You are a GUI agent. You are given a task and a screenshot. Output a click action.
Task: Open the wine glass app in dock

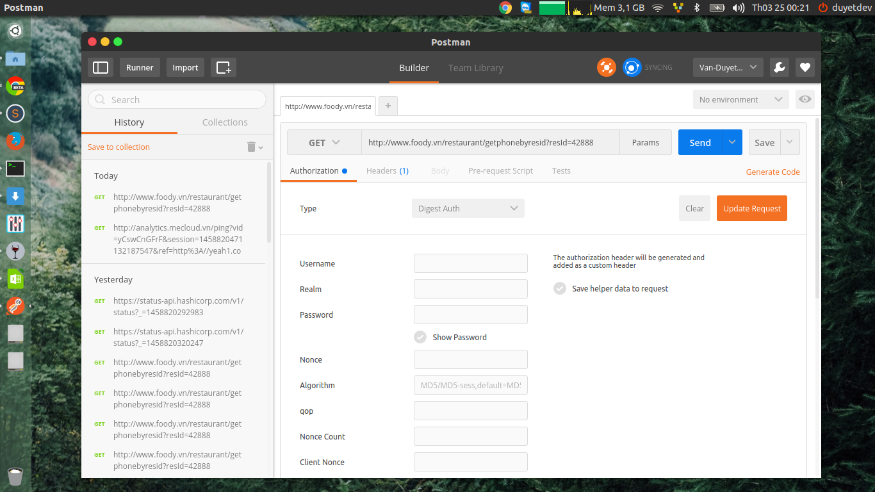tap(15, 251)
